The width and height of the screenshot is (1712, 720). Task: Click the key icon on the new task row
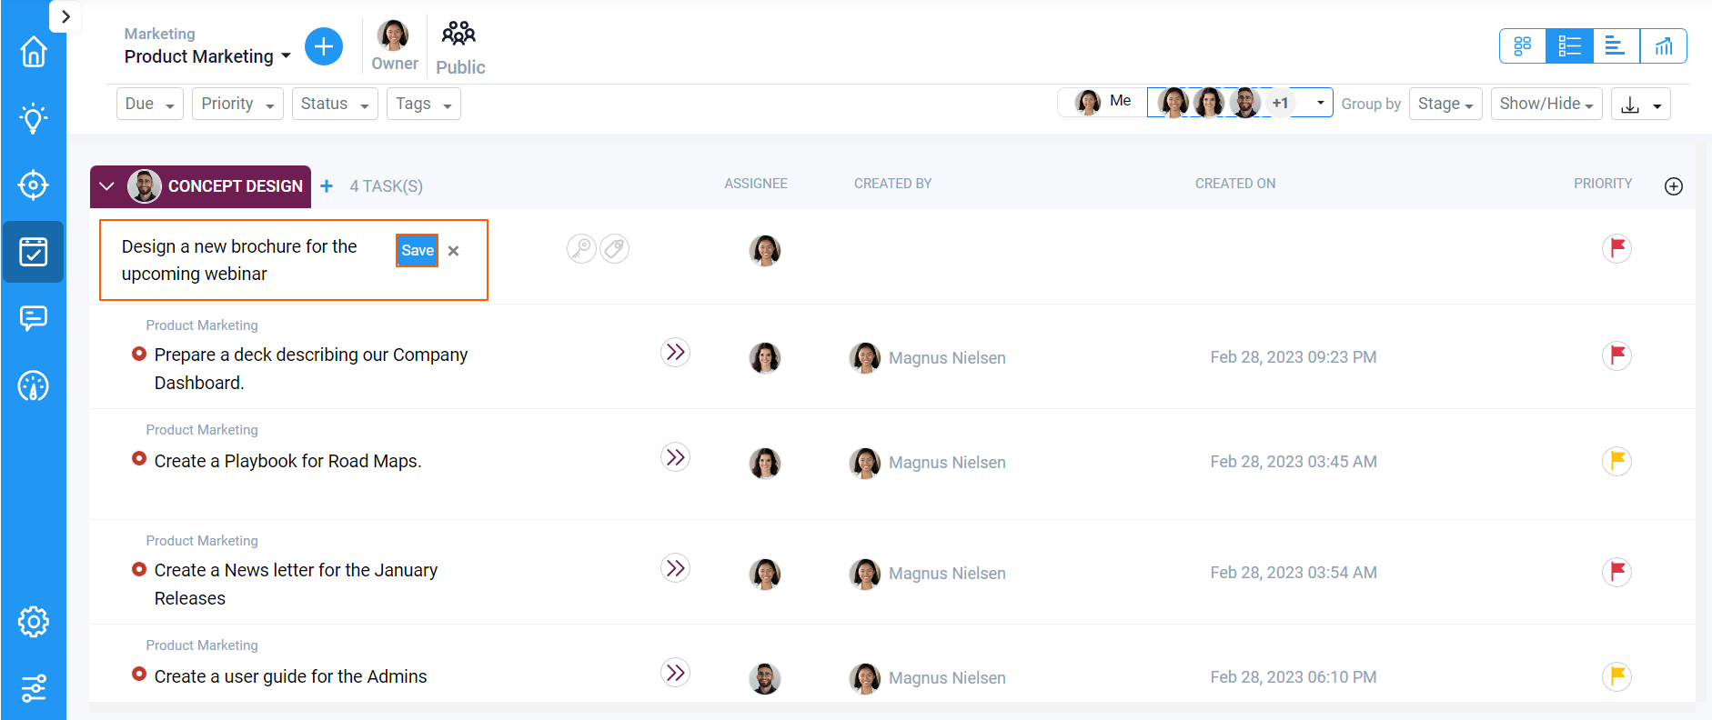pos(581,248)
